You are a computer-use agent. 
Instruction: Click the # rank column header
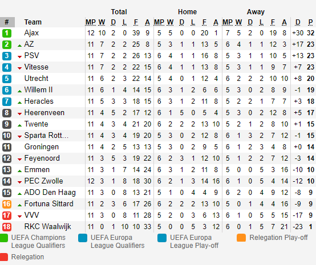(x=7, y=22)
